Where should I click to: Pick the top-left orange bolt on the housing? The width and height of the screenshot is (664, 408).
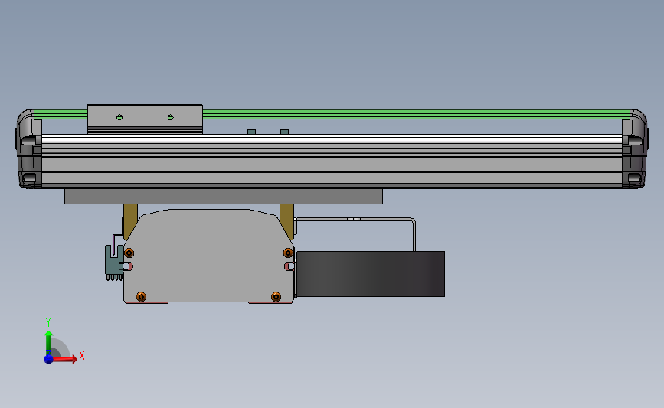tap(129, 253)
